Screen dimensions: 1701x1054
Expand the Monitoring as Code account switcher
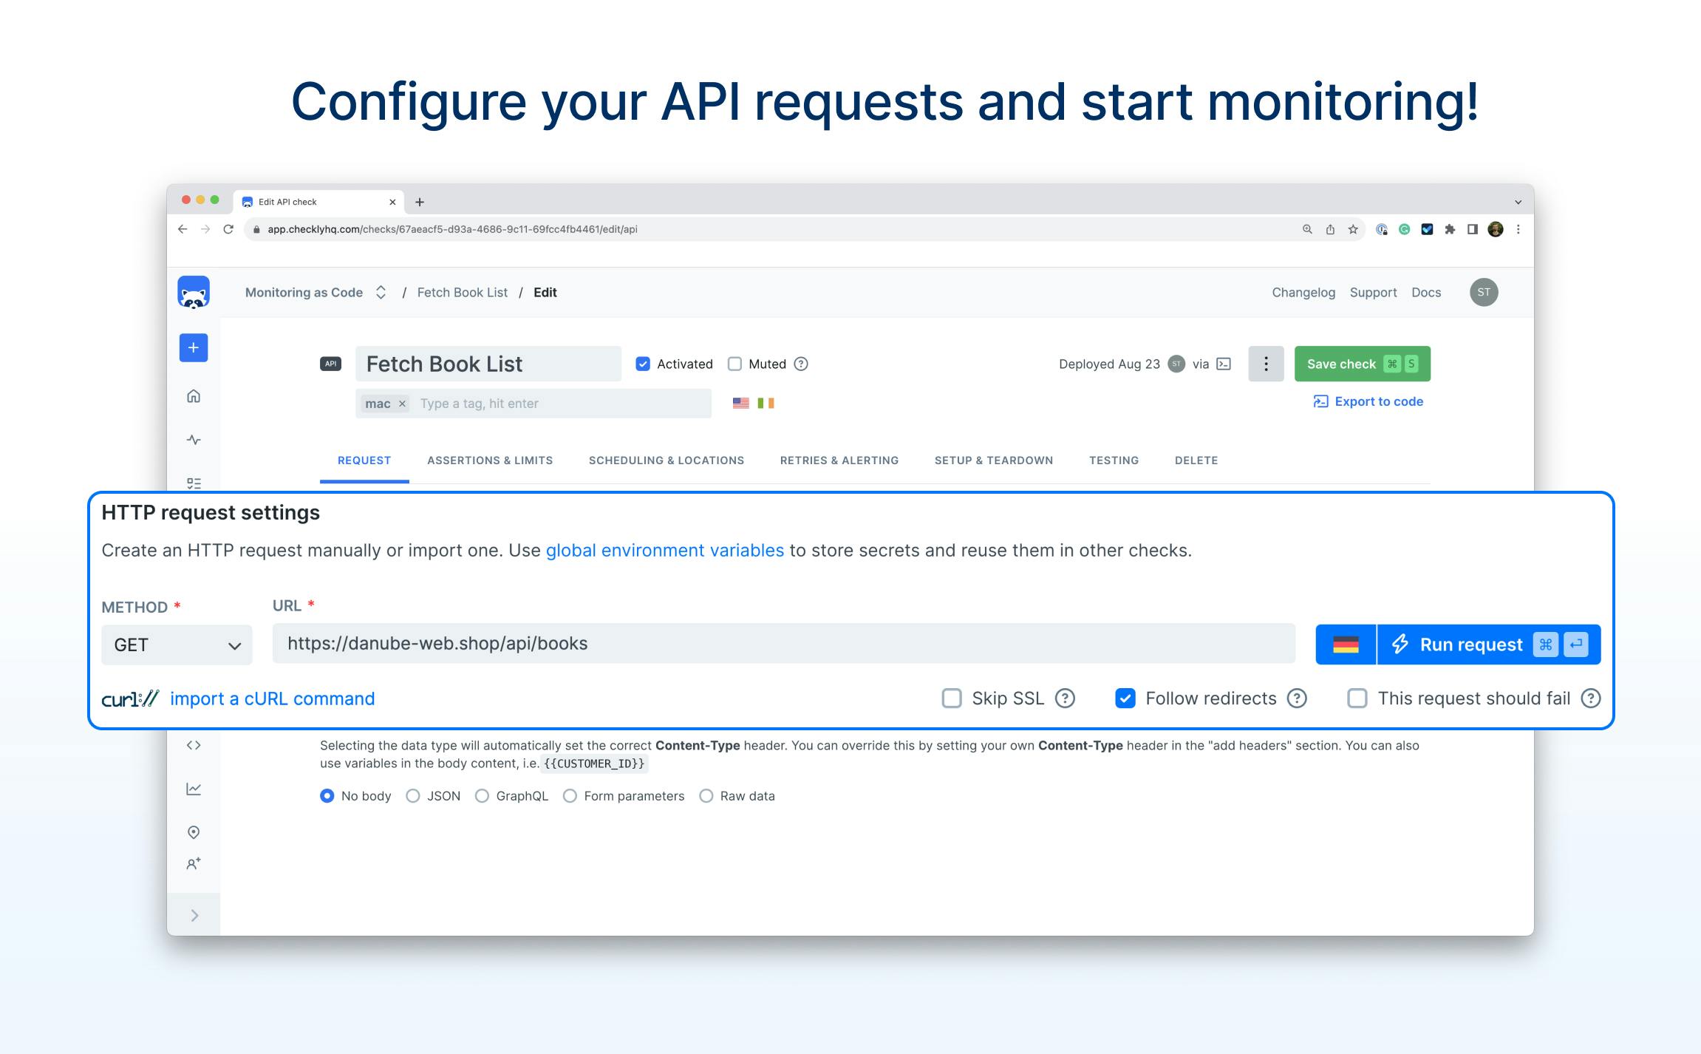click(x=381, y=293)
